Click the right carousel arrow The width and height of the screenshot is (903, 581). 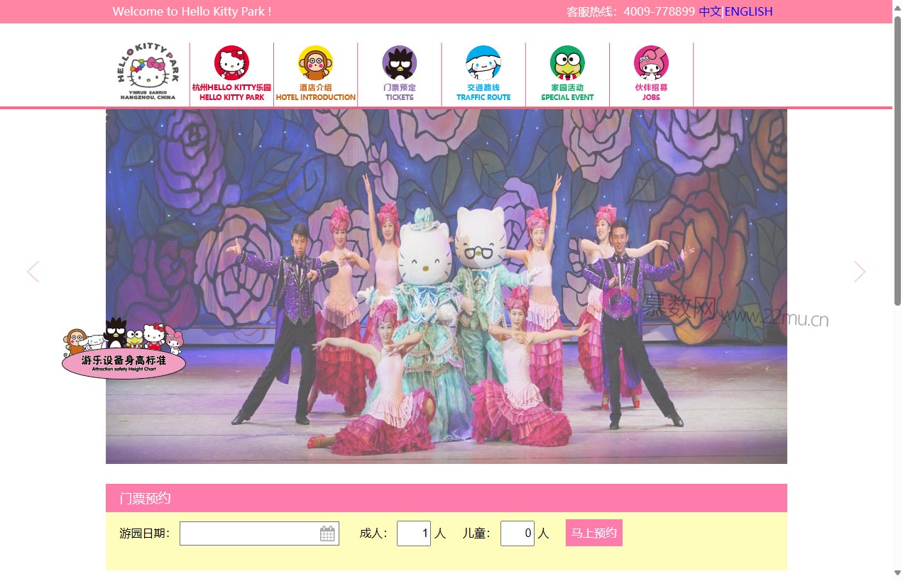[x=860, y=272]
